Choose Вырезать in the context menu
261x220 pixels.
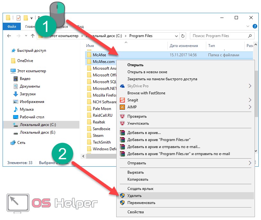[x=185, y=172]
